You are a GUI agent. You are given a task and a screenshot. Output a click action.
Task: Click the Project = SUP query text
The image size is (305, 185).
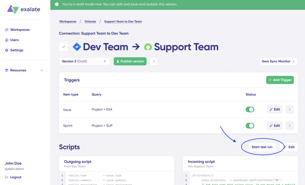[102, 126]
